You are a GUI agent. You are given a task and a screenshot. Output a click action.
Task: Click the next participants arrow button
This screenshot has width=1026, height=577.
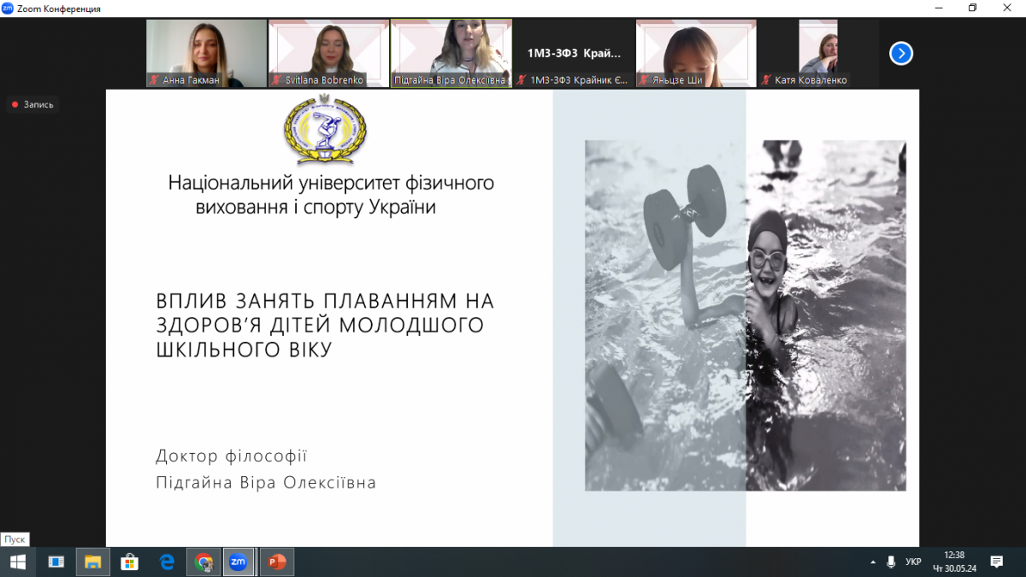[x=900, y=54]
